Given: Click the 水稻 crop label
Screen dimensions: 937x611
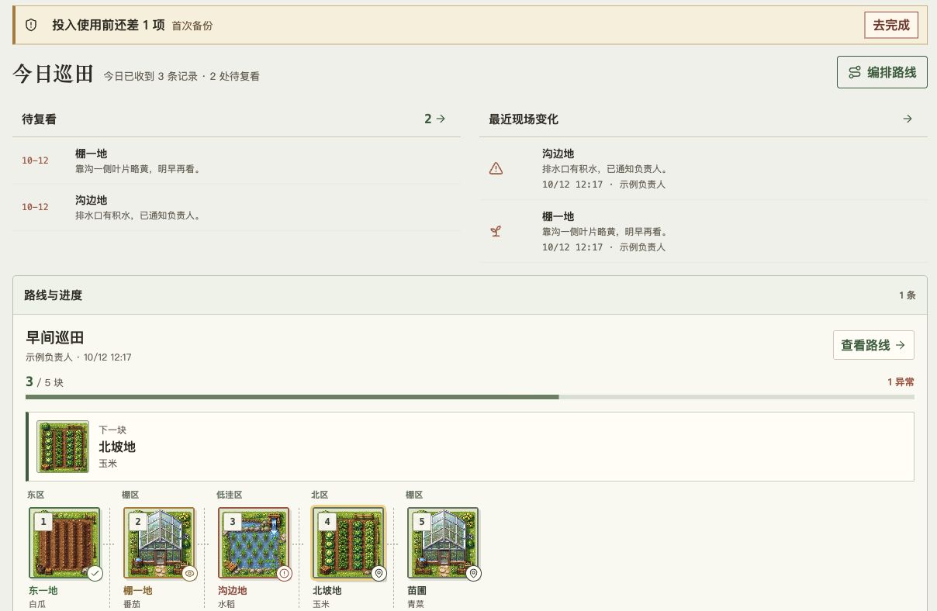Looking at the screenshot, I should (x=226, y=604).
